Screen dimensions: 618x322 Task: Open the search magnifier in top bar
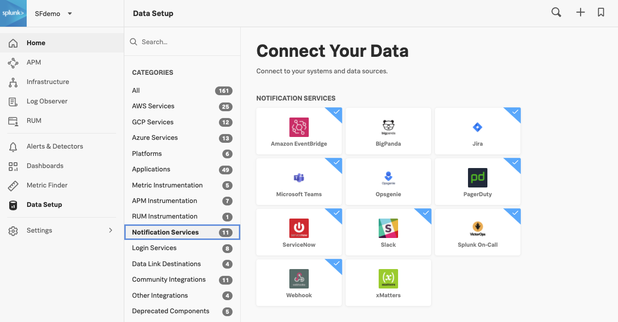(556, 13)
